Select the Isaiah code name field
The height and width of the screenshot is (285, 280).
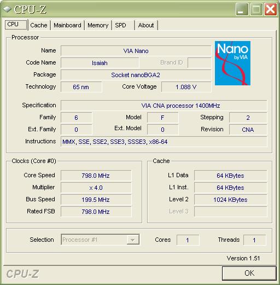pyautogui.click(x=100, y=63)
